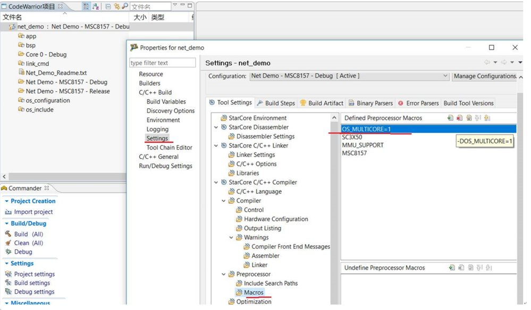Image resolution: width=531 pixels, height=310 pixels.
Task: Add a new defined preprocessor macro
Action: click(x=450, y=118)
